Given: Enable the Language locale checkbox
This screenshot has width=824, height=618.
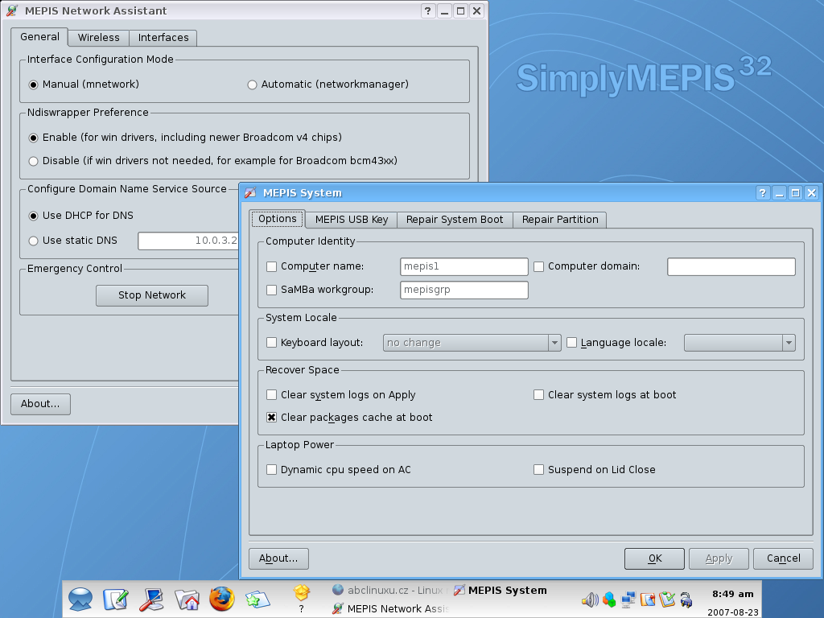Looking at the screenshot, I should pyautogui.click(x=572, y=343).
